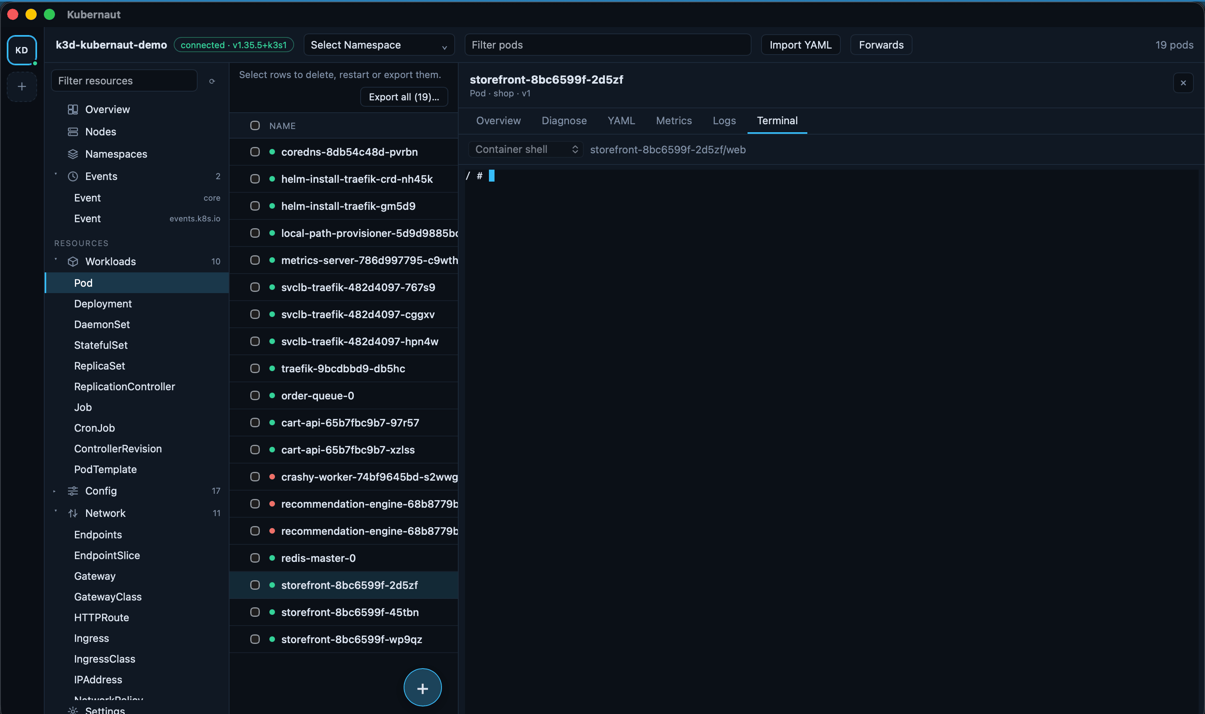Check cart-api-65b7fbc9b7-97r57 row
Image resolution: width=1205 pixels, height=714 pixels.
[x=255, y=423]
